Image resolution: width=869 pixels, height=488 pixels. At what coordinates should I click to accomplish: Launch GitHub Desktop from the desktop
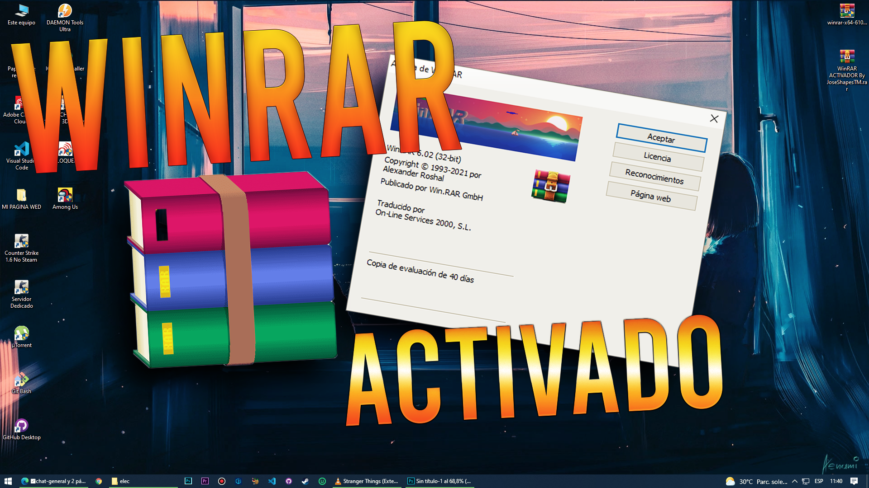[21, 426]
